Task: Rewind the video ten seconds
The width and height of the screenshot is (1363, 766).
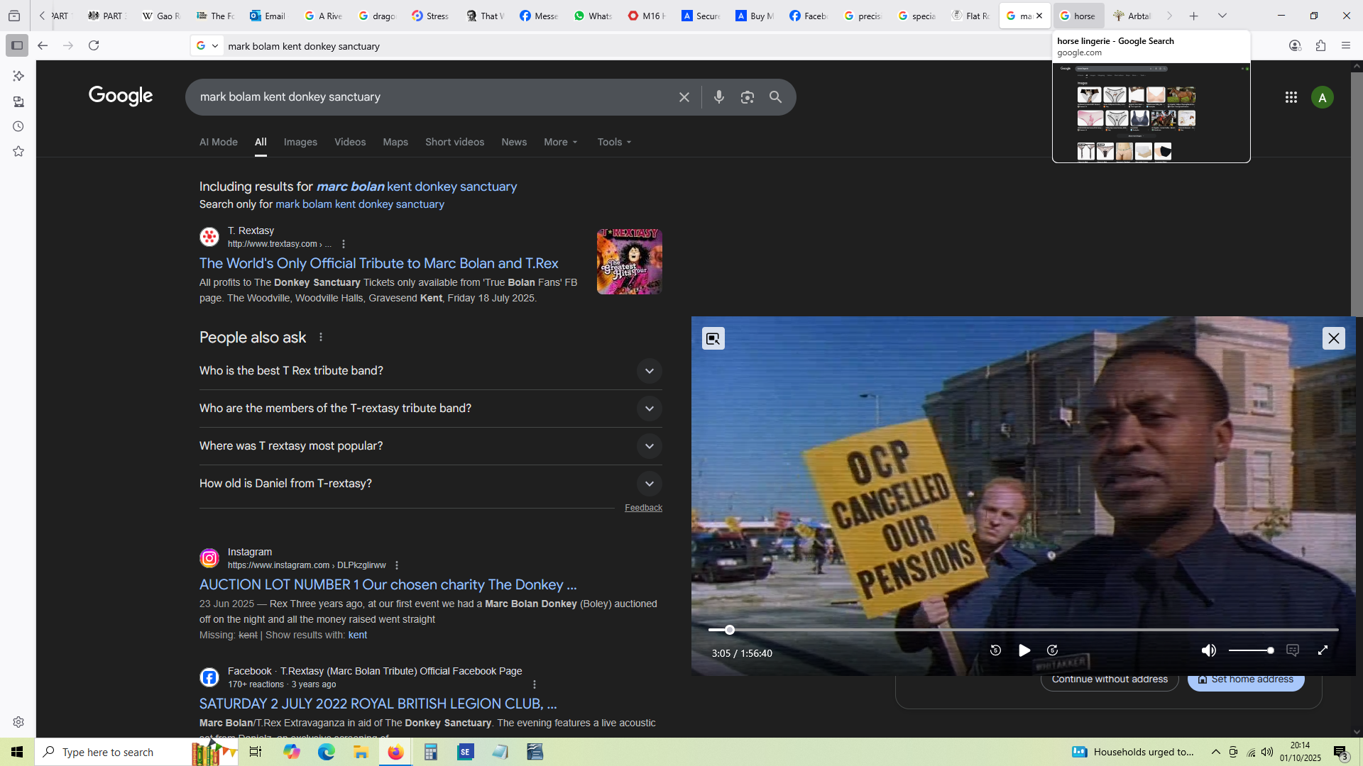Action: (x=995, y=650)
